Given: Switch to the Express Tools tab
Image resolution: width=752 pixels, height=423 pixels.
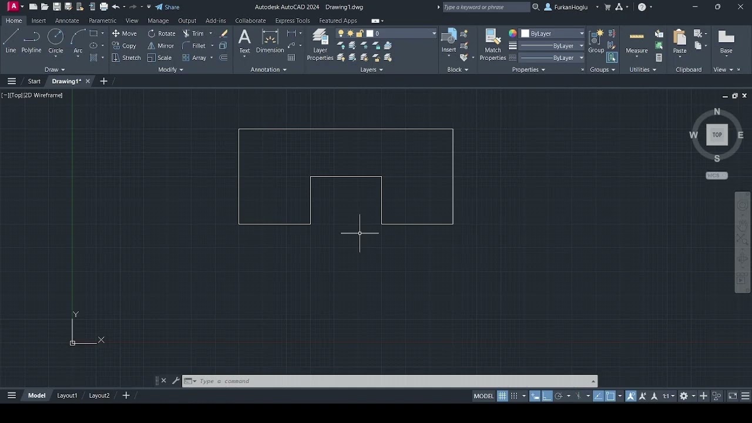Looking at the screenshot, I should tap(292, 21).
